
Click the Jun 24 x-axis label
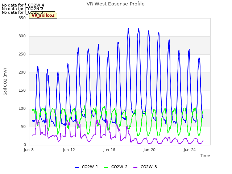(x=190, y=150)
